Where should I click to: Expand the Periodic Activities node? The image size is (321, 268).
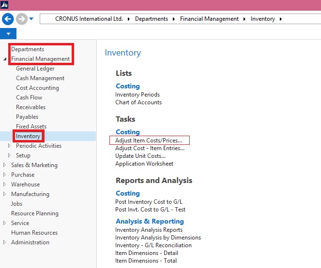[10, 146]
